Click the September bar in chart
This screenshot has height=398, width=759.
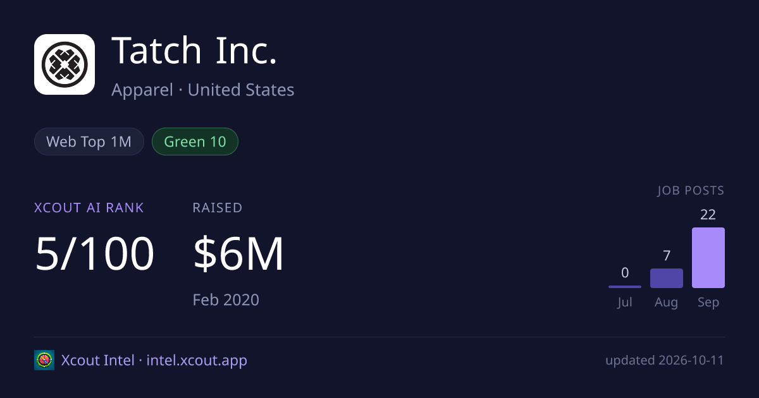point(708,258)
